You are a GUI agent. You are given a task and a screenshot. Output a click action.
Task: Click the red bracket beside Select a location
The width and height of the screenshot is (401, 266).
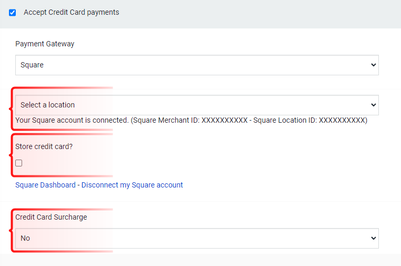[x=11, y=109]
